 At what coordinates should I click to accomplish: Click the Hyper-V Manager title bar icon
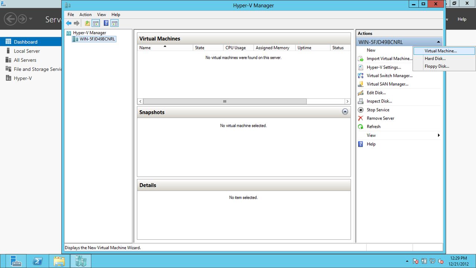tap(67, 5)
